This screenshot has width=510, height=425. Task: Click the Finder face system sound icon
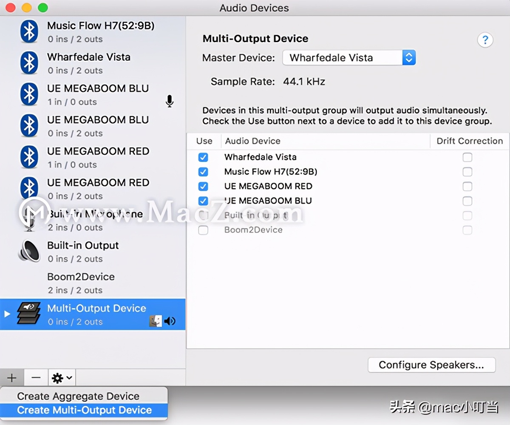point(156,321)
